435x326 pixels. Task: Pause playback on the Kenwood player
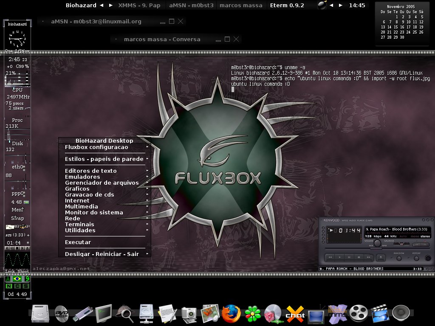349,257
